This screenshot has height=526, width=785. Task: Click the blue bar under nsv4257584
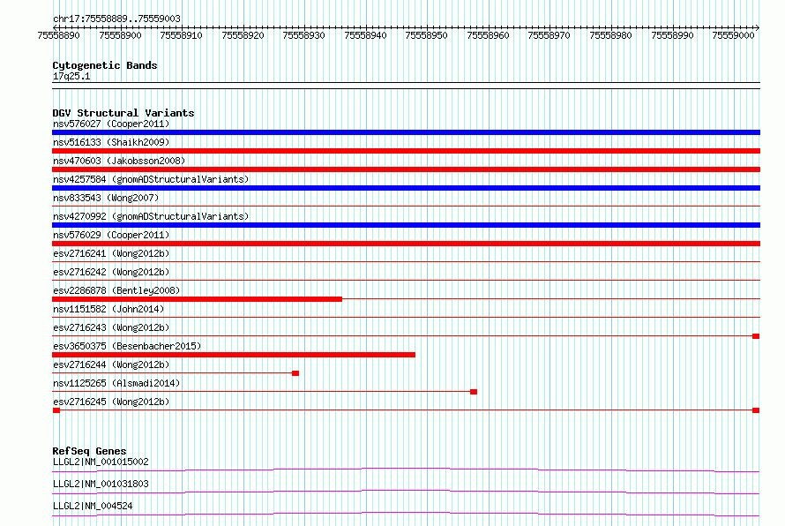[x=406, y=188]
